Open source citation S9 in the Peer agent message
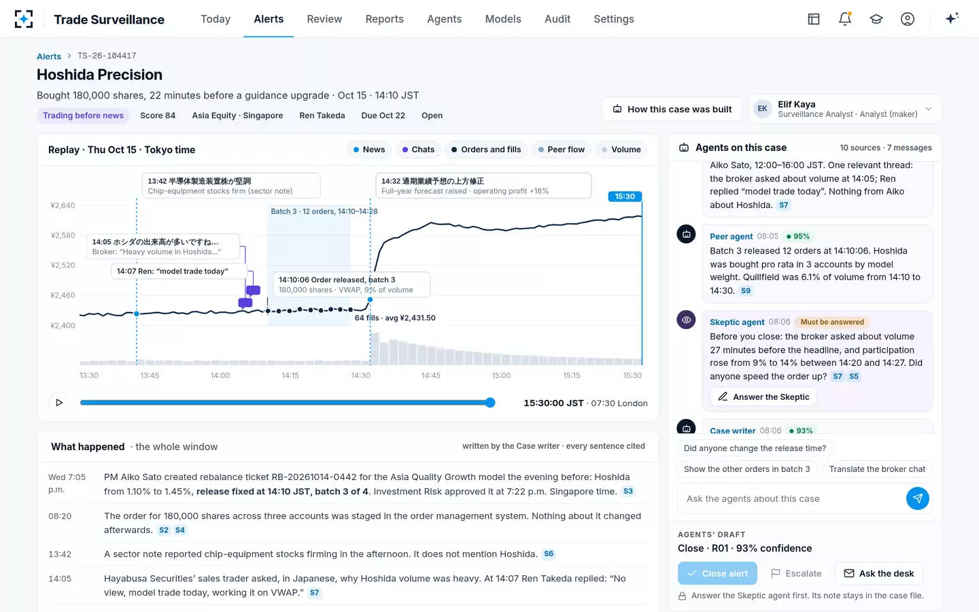This screenshot has height=612, width=979. (746, 290)
